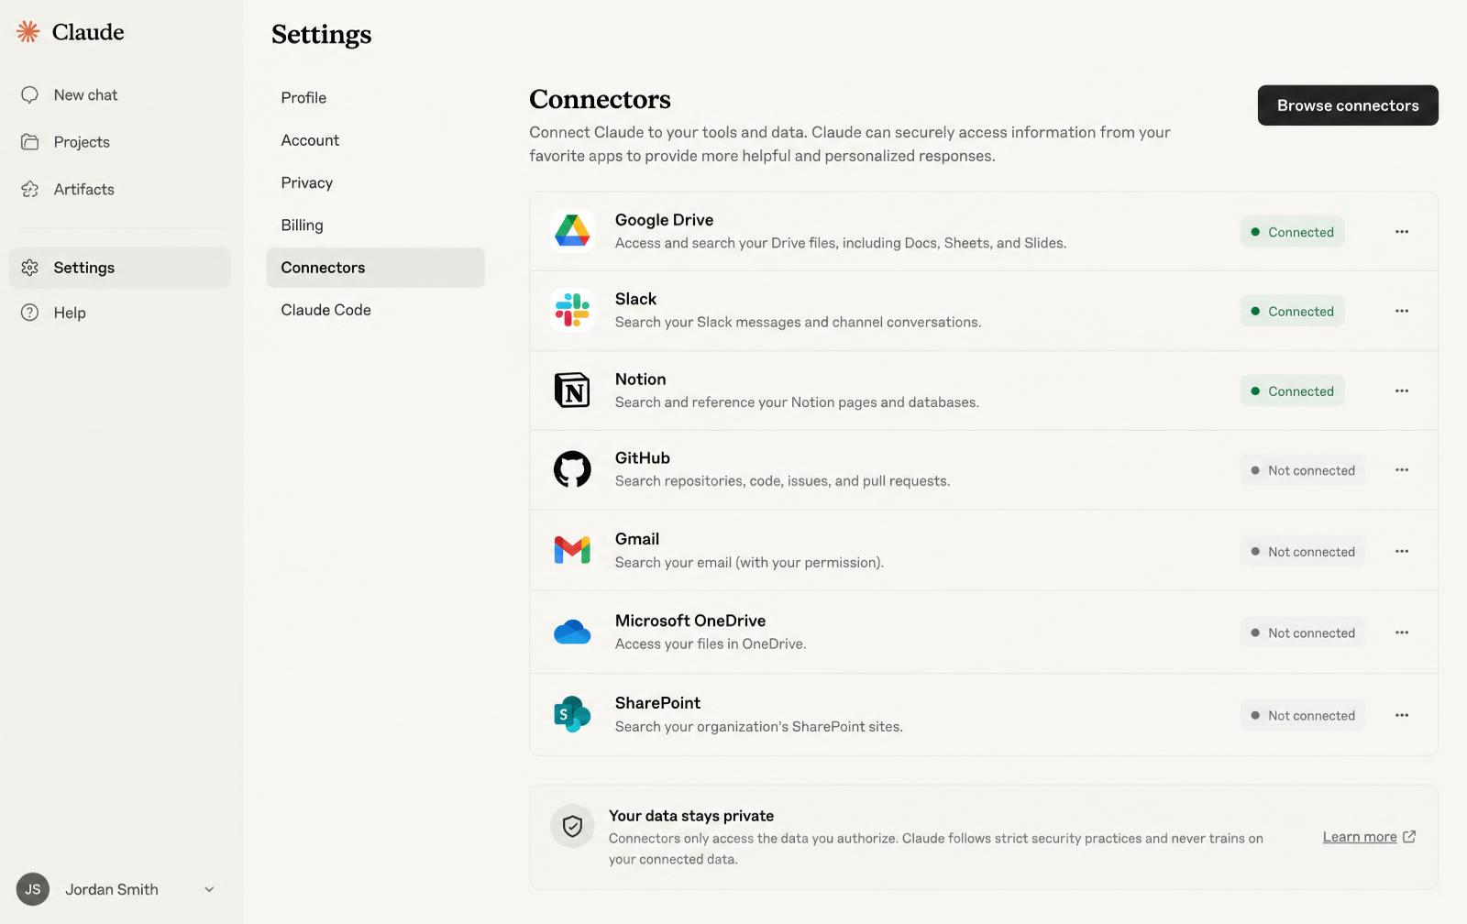Click the Slack logo icon
Image resolution: width=1467 pixels, height=924 pixels.
tap(572, 310)
